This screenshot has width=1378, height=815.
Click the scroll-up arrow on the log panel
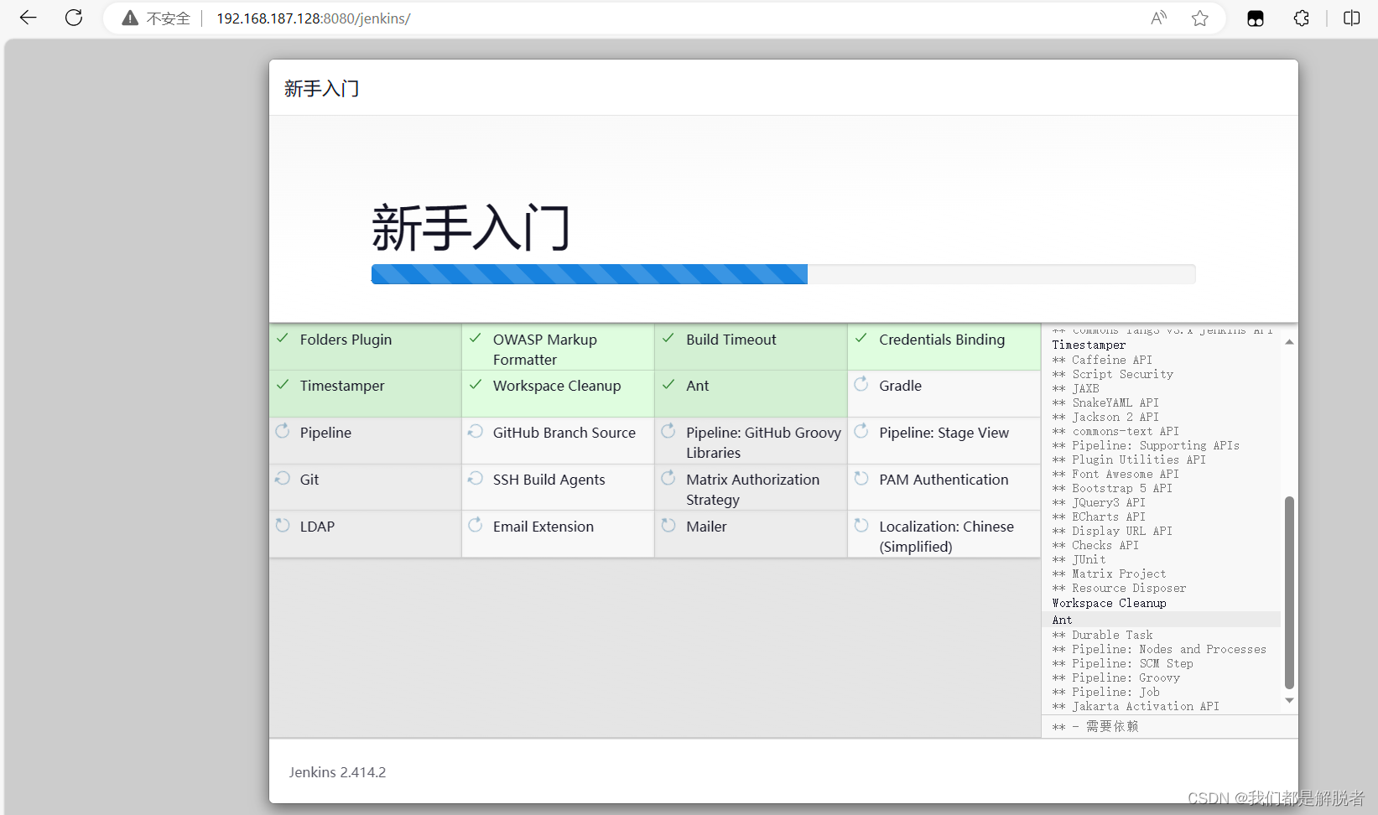coord(1289,340)
